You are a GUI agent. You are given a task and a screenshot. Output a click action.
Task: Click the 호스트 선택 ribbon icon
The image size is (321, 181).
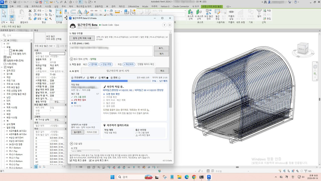pos(190,15)
